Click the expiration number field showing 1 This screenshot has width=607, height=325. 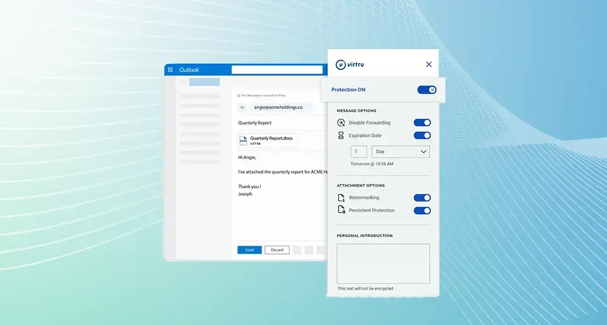coord(358,152)
